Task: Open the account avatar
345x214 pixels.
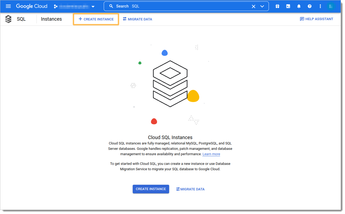Action: coord(331,6)
